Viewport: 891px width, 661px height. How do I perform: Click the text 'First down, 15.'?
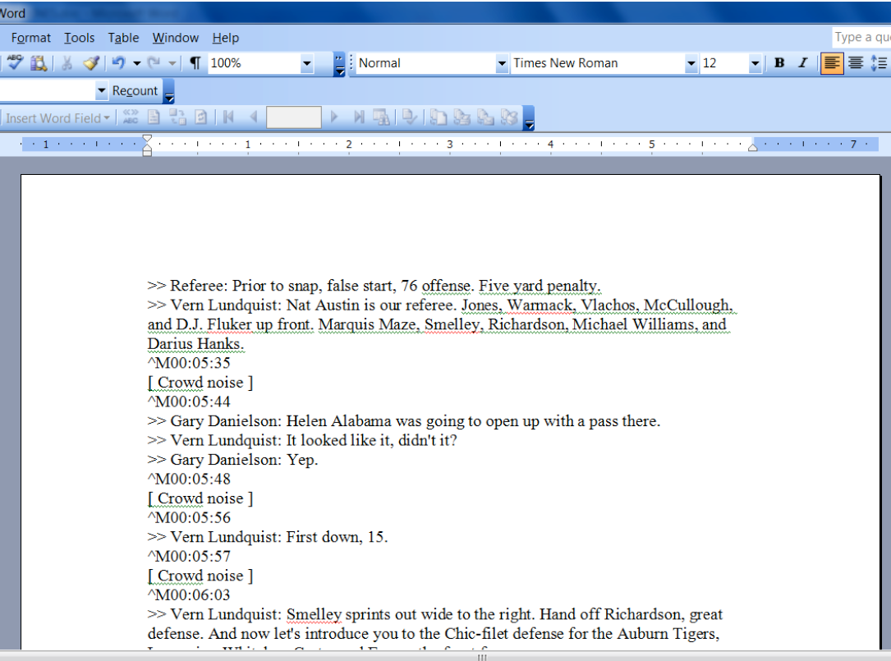point(337,537)
